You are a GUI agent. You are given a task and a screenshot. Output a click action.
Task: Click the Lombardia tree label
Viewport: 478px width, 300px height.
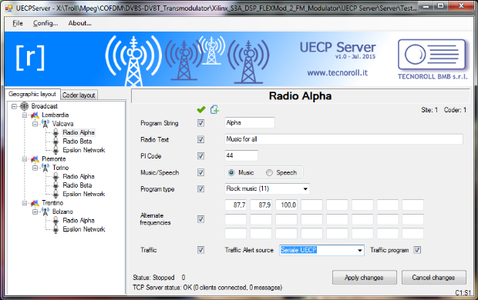pos(56,115)
